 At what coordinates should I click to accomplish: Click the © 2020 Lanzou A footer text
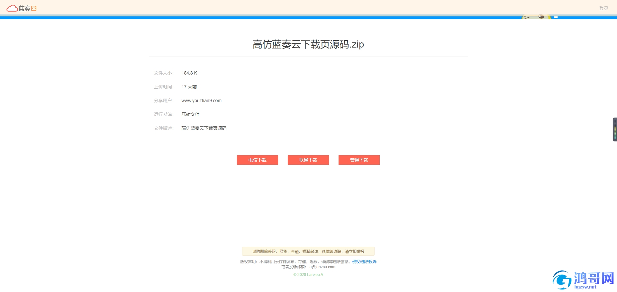(x=308, y=275)
